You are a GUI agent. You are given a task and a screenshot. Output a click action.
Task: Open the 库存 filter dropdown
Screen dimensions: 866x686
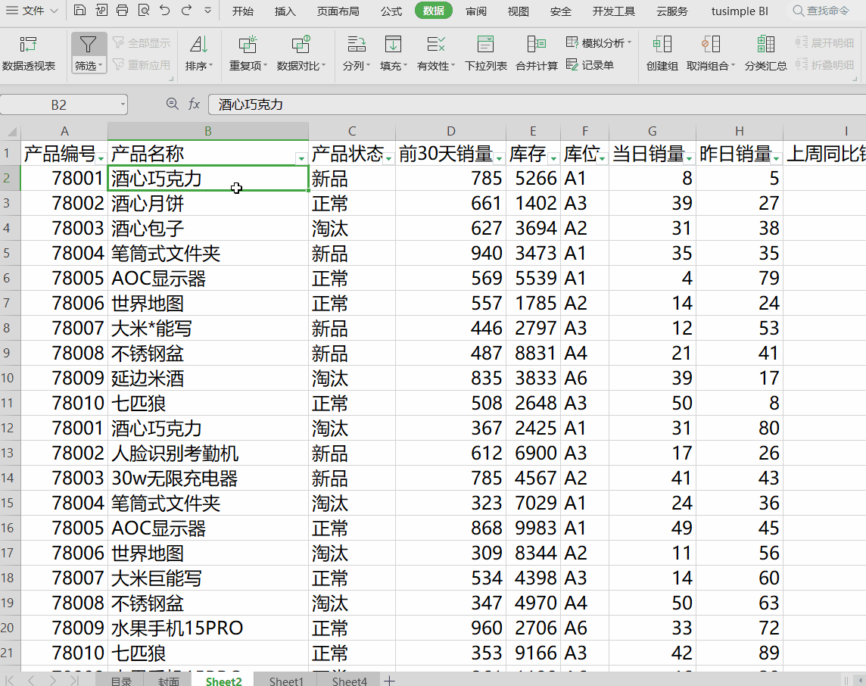[553, 158]
